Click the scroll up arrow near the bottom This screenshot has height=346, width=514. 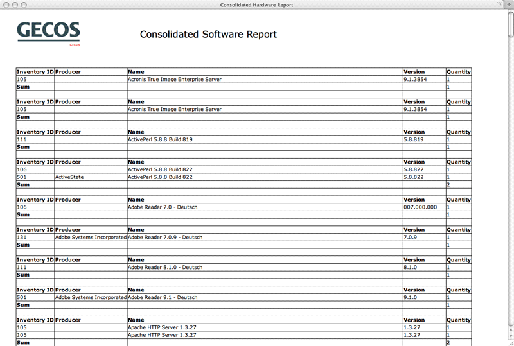click(x=511, y=329)
